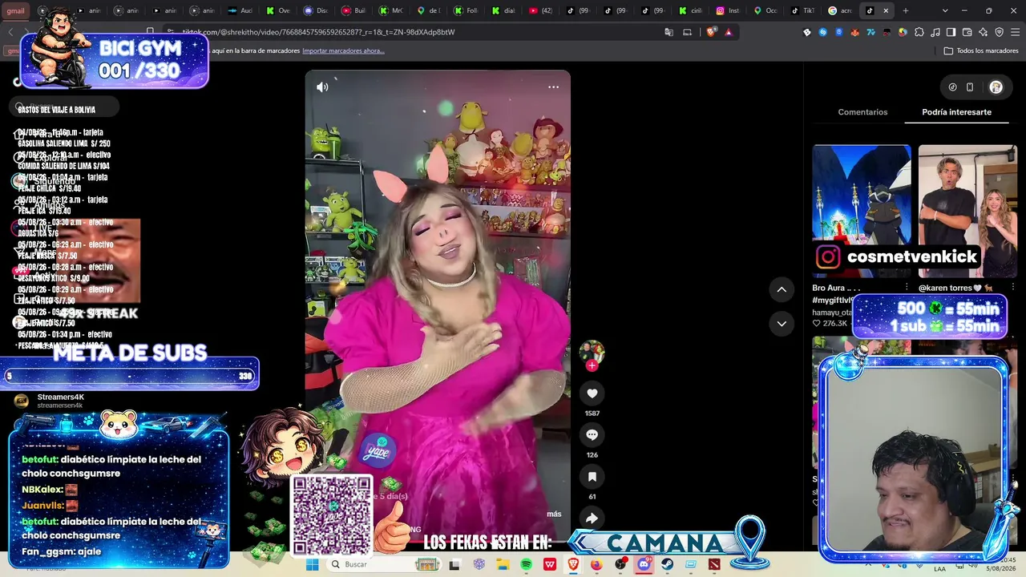1026x577 pixels.
Task: Click the Brave Shields lion icon
Action: point(710,32)
